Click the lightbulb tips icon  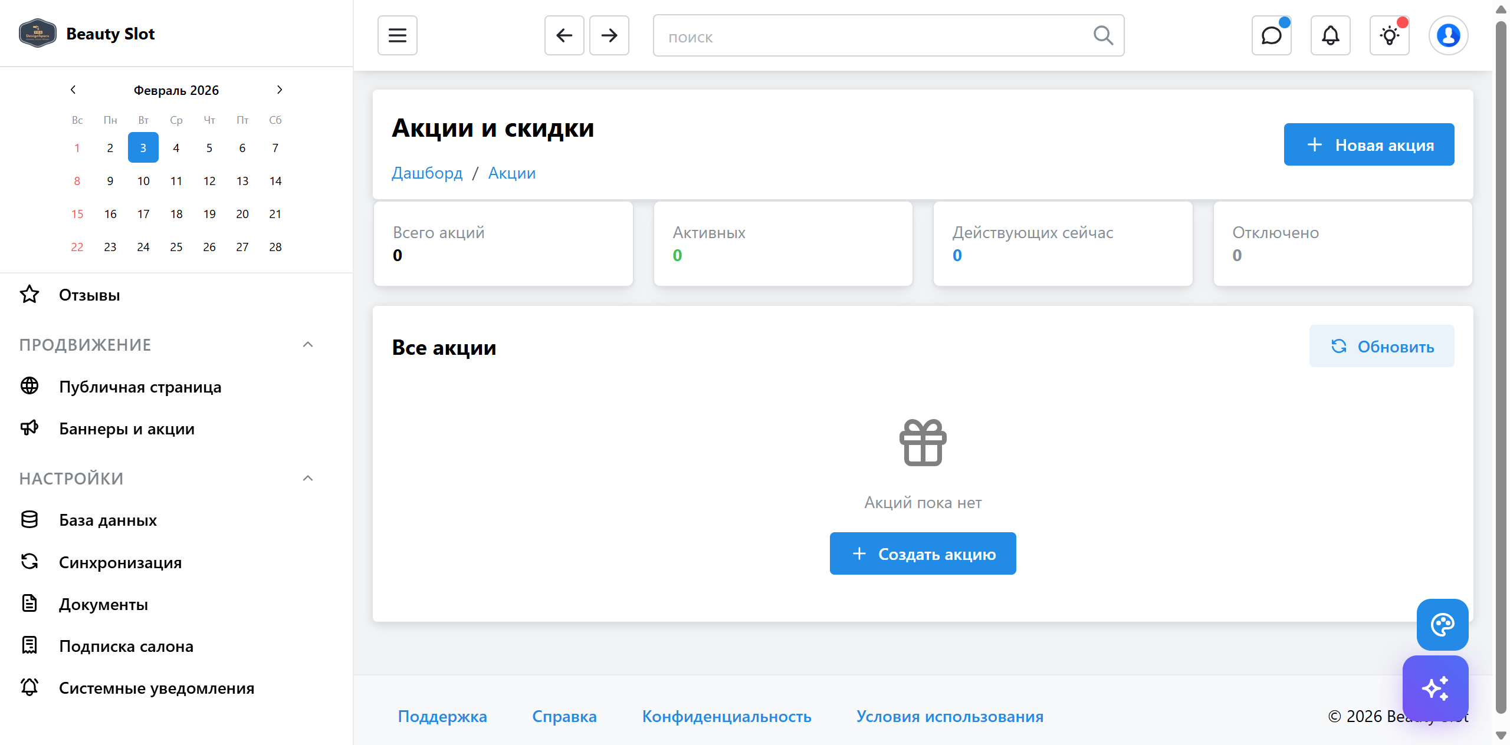tap(1389, 35)
